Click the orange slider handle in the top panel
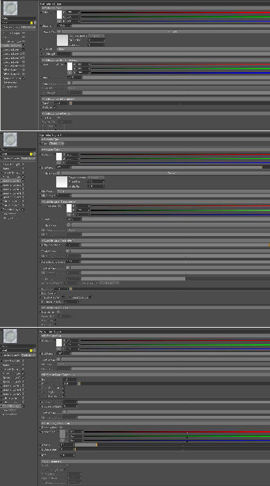 71,103
